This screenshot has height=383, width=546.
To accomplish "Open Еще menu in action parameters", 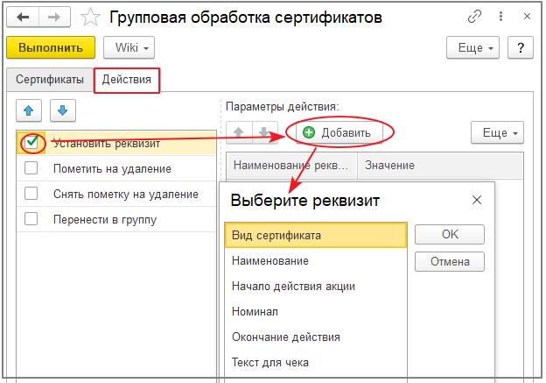I will (497, 132).
